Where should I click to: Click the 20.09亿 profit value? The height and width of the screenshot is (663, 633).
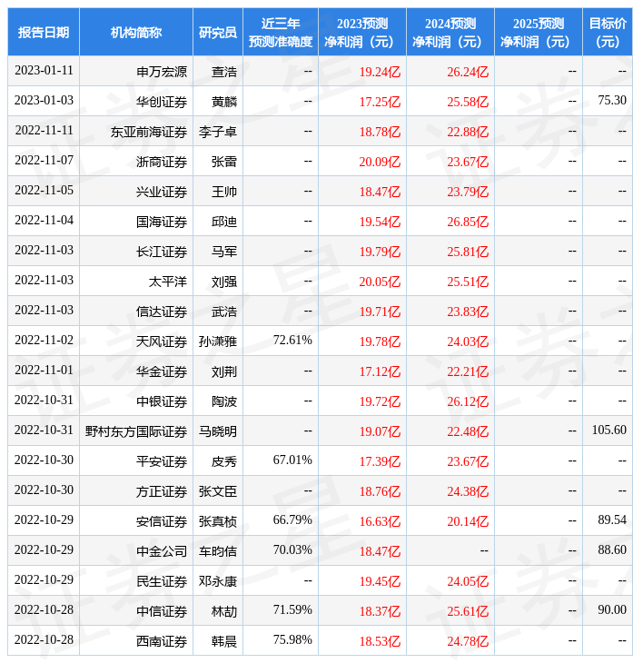pyautogui.click(x=380, y=162)
